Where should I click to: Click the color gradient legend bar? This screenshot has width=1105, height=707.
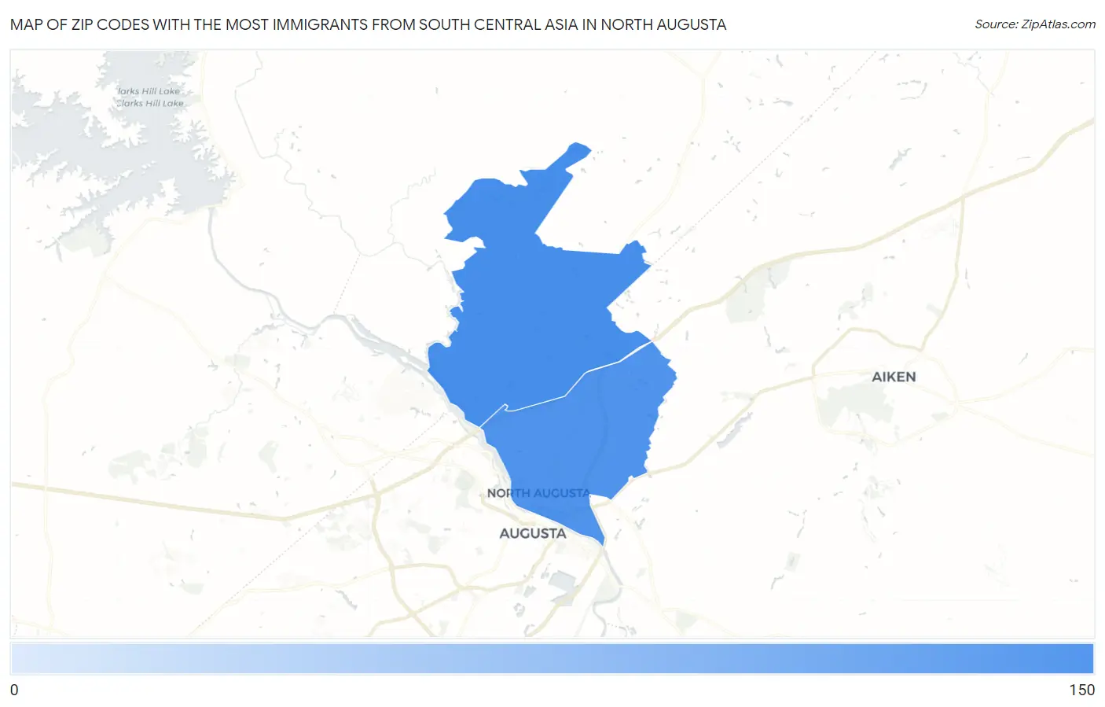[x=552, y=659]
